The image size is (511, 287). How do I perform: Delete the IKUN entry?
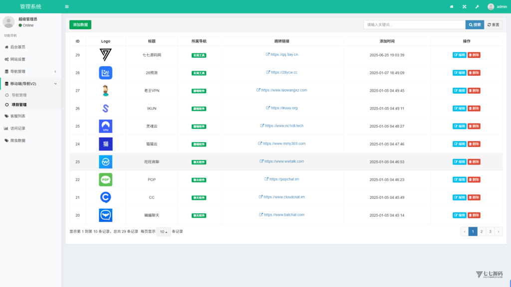tap(474, 108)
